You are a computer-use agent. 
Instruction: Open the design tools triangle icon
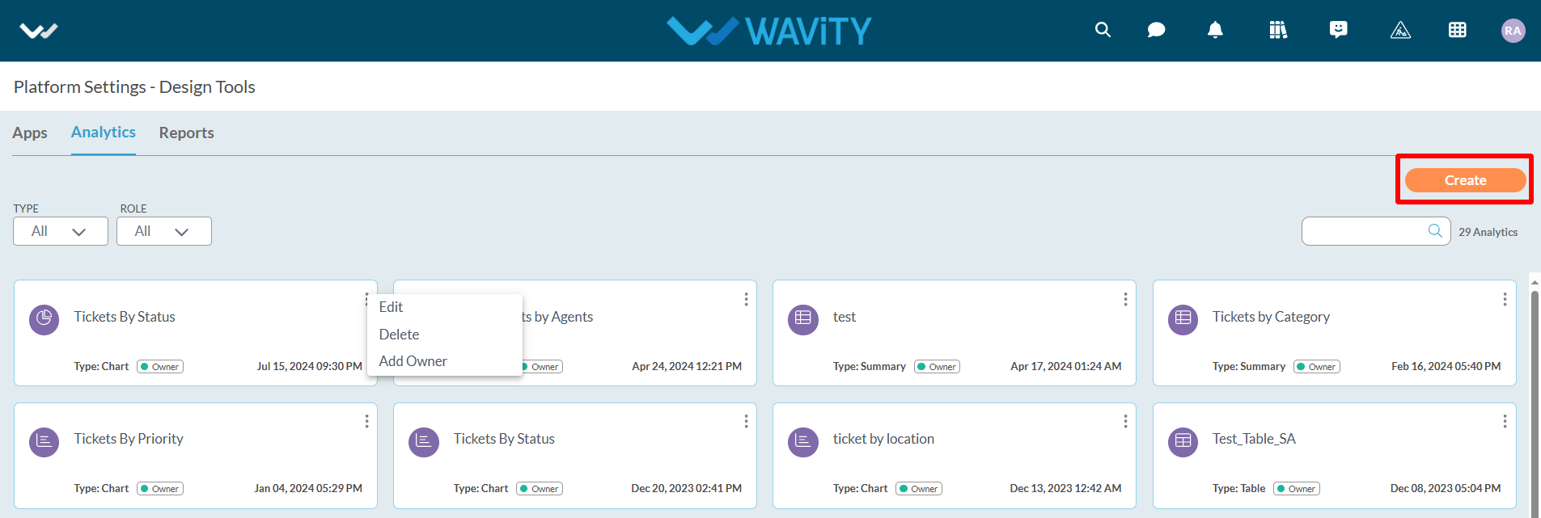pos(1400,30)
